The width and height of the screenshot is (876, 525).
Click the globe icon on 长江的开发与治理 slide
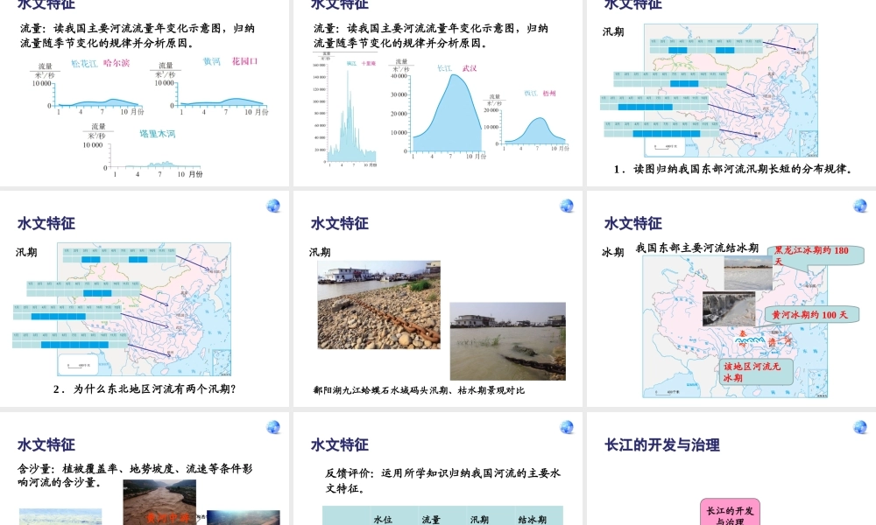pyautogui.click(x=860, y=427)
